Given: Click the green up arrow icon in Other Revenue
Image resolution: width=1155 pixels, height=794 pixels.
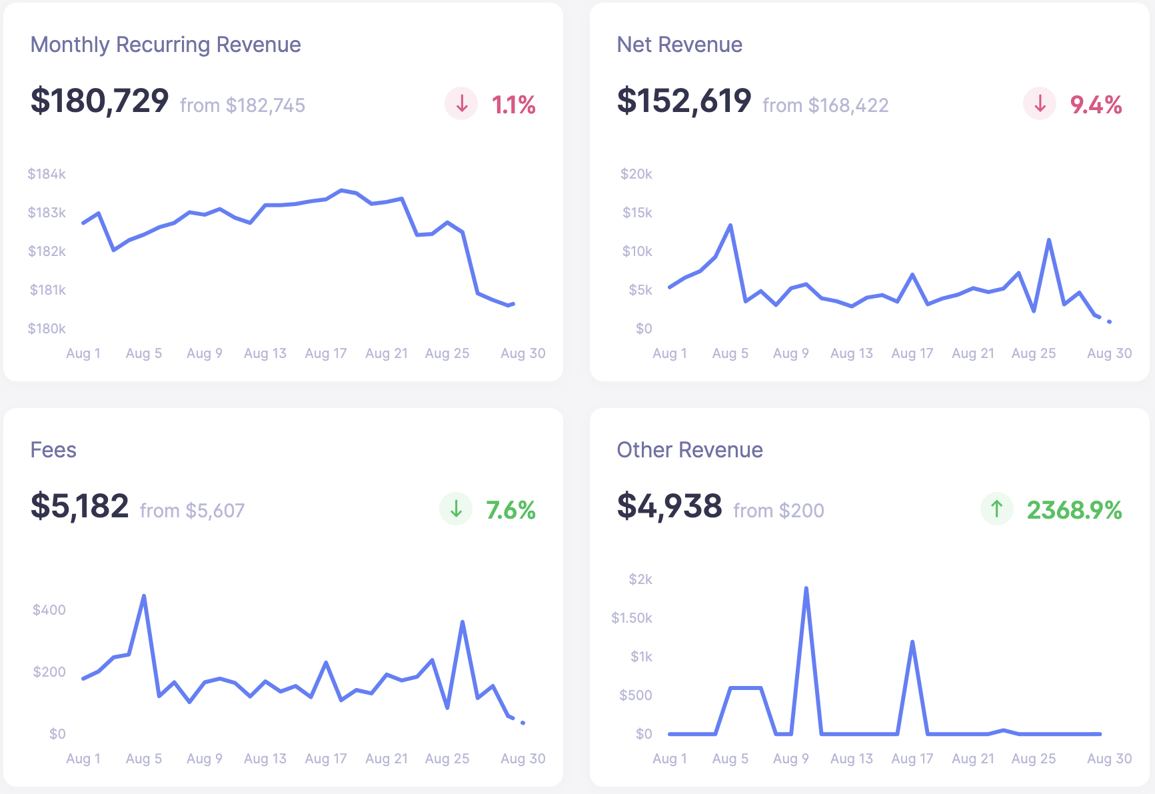Looking at the screenshot, I should coord(996,509).
